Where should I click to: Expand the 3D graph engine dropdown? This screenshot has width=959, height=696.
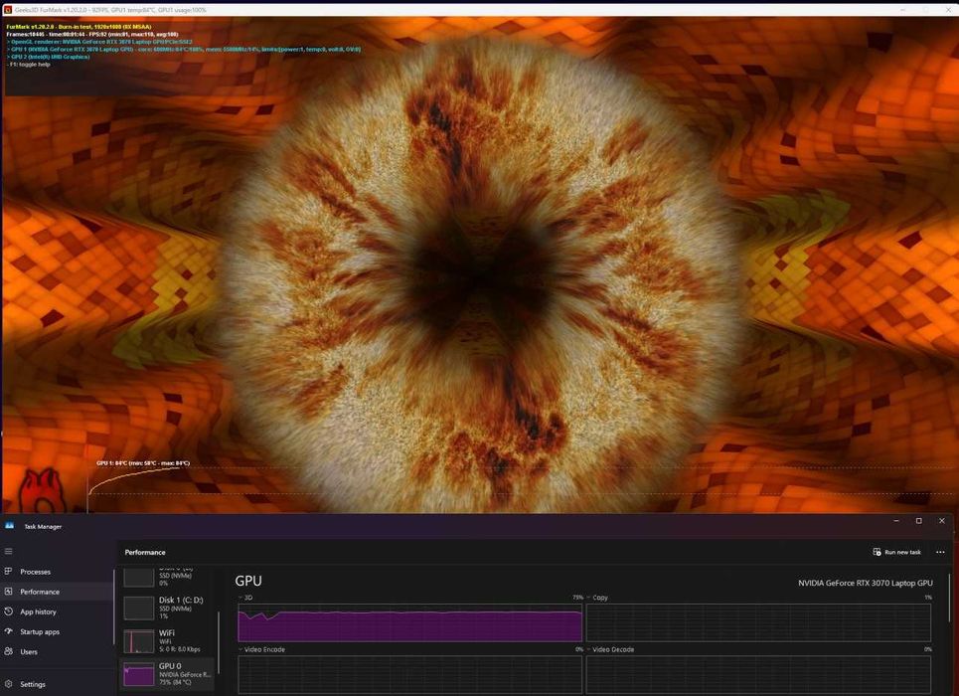(241, 598)
